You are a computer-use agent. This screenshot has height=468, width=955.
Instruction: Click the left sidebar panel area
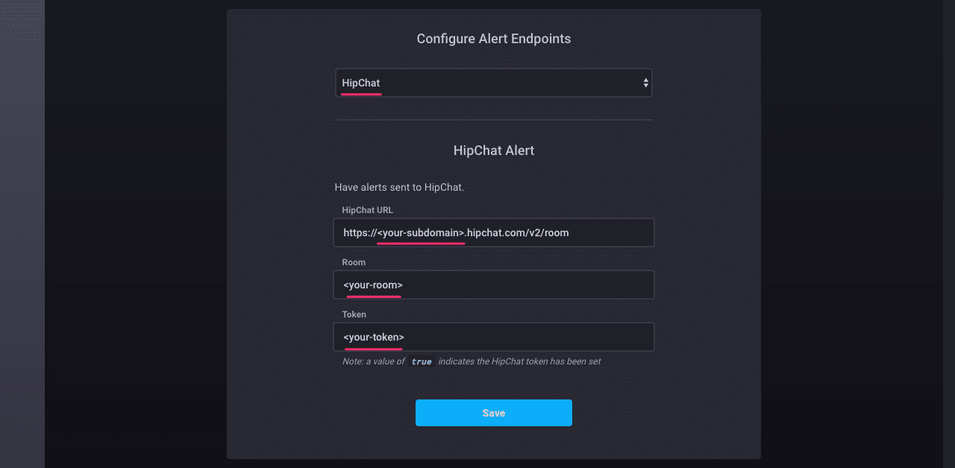click(22, 224)
